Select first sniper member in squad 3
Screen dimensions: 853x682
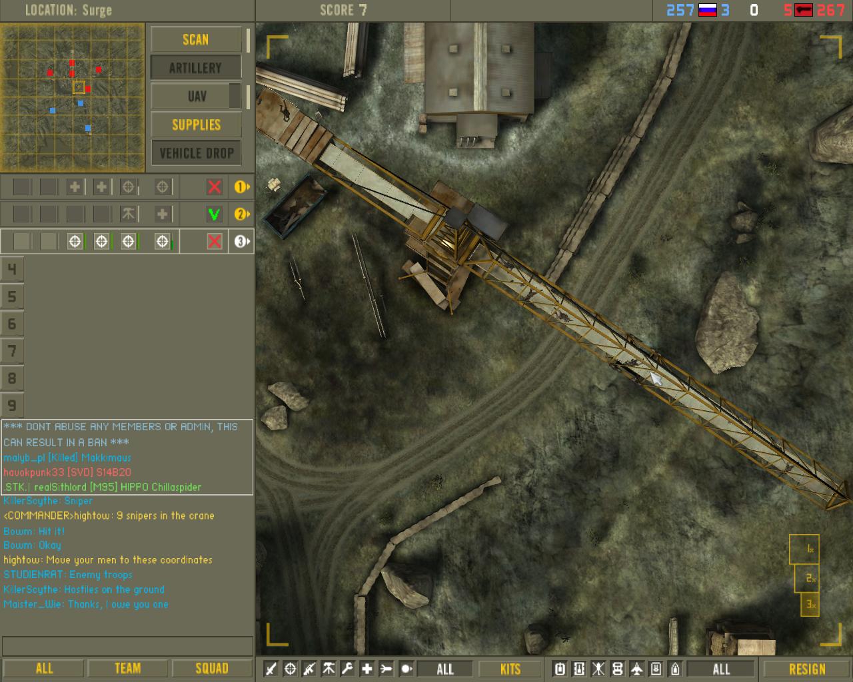75,241
